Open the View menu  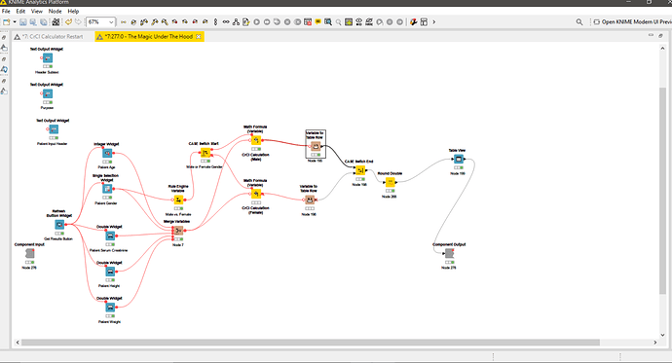37,11
